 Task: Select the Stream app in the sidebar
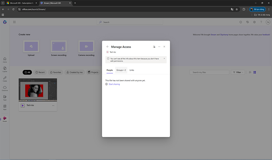click(x=5, y=119)
